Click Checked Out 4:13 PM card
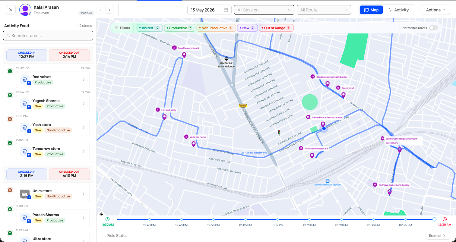The width and height of the screenshot is (456, 242). [69, 174]
